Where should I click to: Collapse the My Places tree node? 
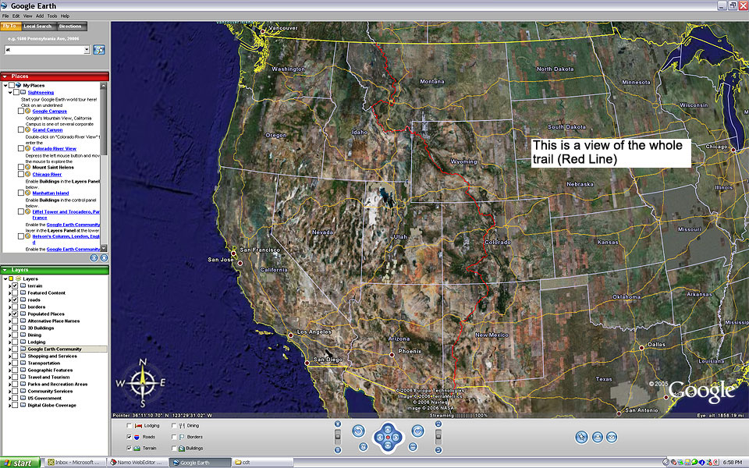pyautogui.click(x=5, y=85)
